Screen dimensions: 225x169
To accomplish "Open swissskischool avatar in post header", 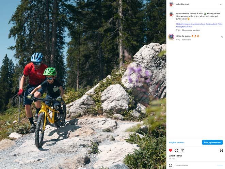I will tap(171, 4).
